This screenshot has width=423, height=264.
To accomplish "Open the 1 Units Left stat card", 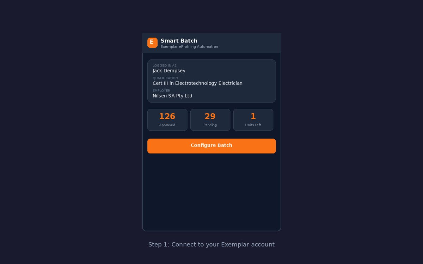I will point(253,120).
